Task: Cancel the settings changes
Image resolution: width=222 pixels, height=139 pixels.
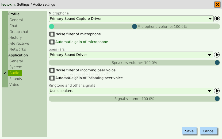Action: tap(208, 131)
